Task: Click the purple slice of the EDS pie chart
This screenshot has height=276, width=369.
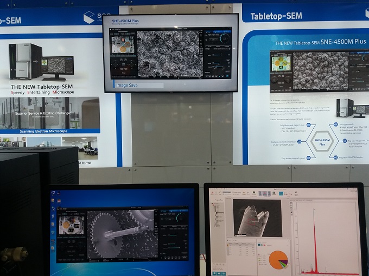Action: [x=284, y=262]
